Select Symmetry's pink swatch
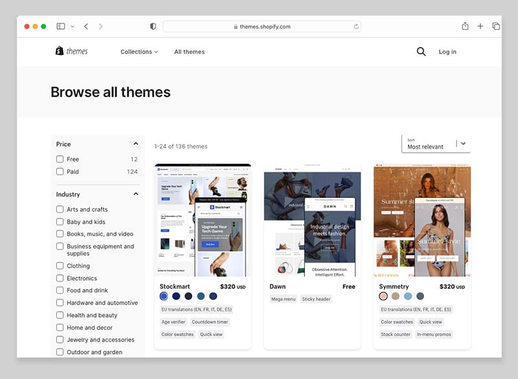 (x=383, y=296)
